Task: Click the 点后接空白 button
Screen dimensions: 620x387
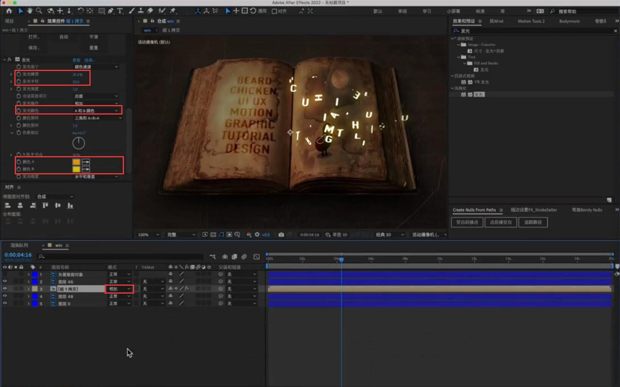Action: point(501,222)
